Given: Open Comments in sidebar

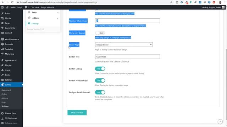Looking at the screenshot, I should 10,28.
